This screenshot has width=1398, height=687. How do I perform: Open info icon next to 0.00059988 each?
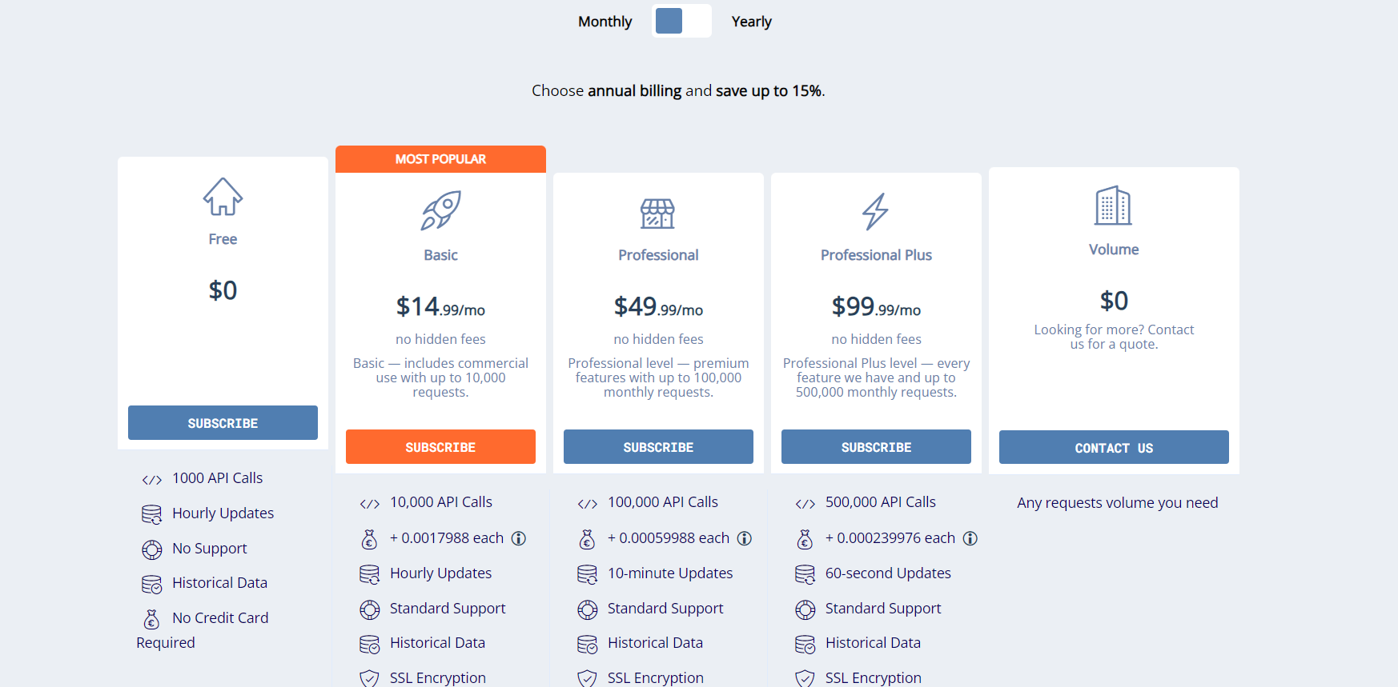(745, 538)
